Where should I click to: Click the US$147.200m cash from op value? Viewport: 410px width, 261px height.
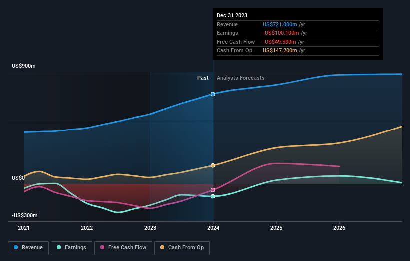click(280, 51)
